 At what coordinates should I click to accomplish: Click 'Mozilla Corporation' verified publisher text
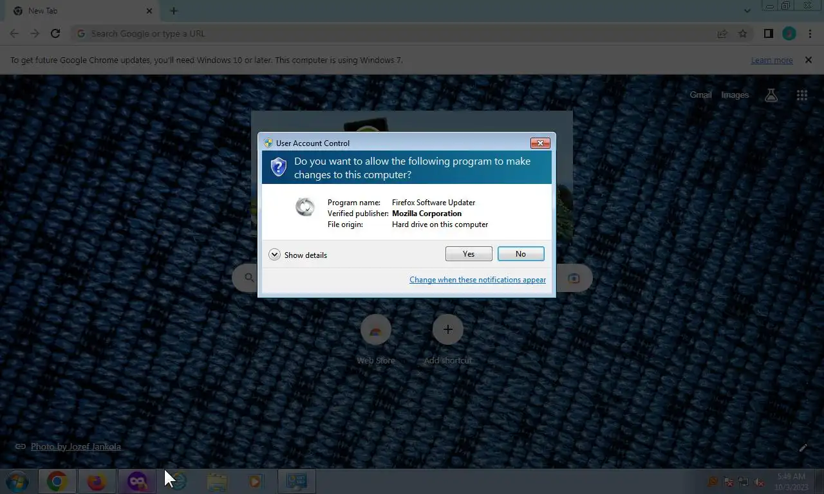[x=427, y=214]
